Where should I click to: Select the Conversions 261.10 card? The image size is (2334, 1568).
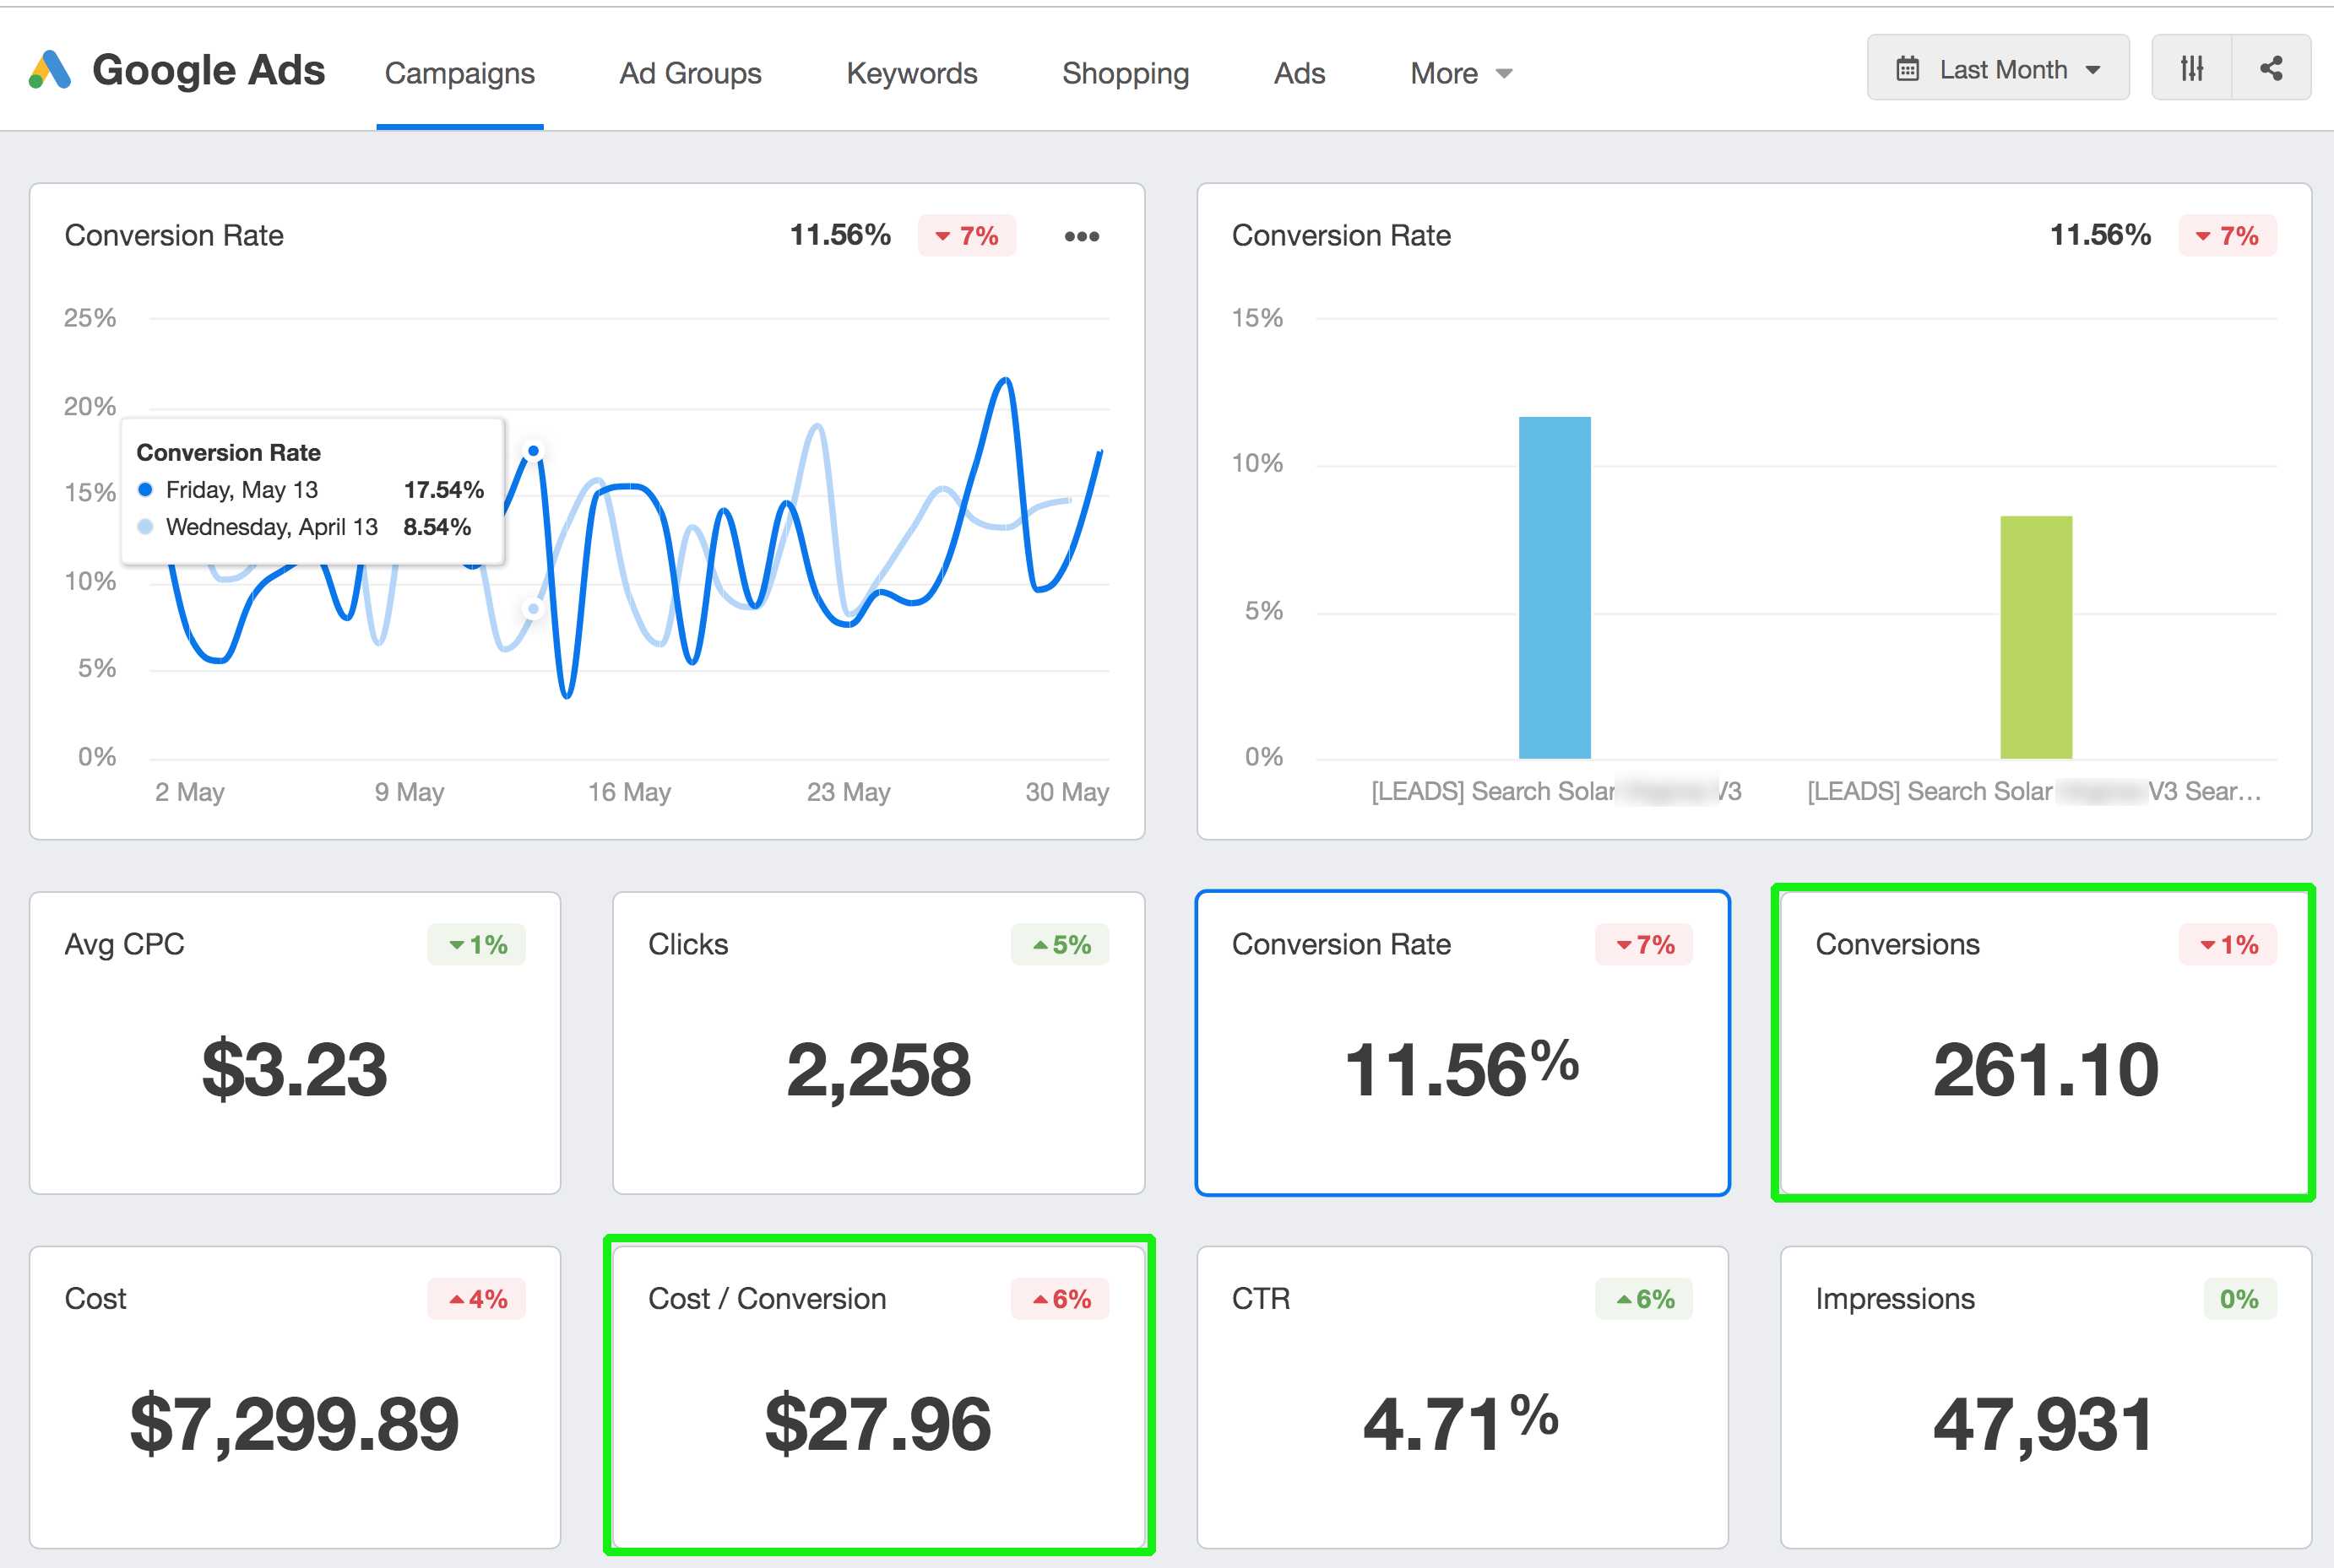tap(2045, 1043)
